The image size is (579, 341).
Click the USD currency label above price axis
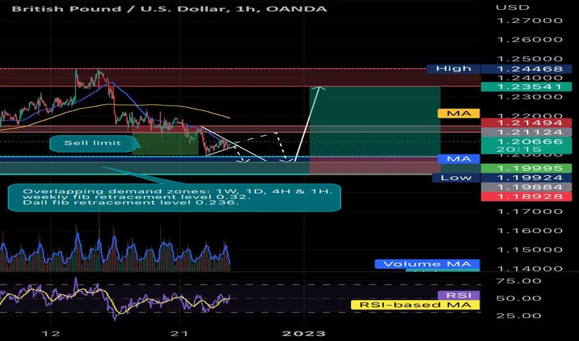pos(513,7)
